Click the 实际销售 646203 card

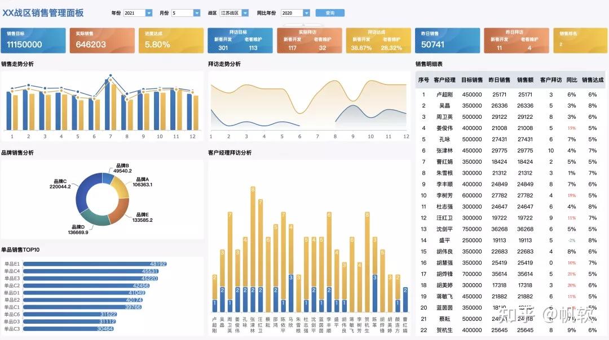(101, 39)
